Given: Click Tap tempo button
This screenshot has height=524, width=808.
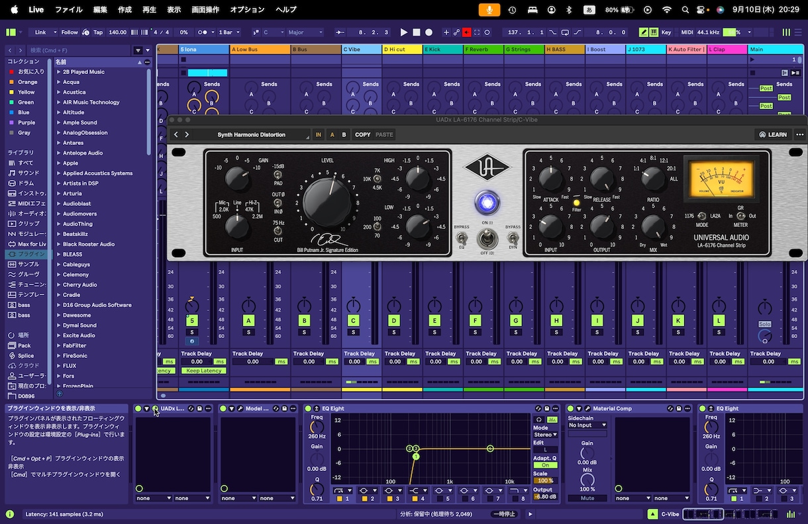Looking at the screenshot, I should pyautogui.click(x=98, y=32).
